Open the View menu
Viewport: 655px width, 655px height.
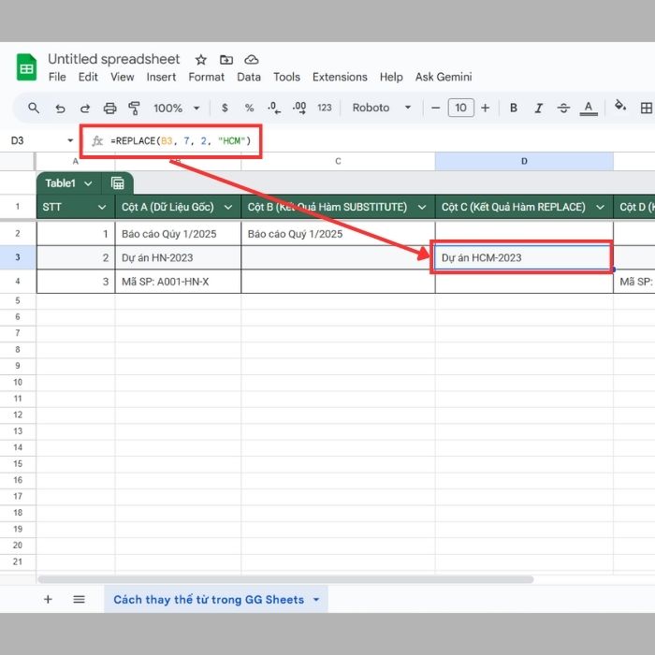coord(122,77)
